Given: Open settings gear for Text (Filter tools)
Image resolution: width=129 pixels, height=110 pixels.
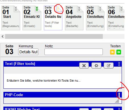Looking at the screenshot, I should [x=96, y=65].
